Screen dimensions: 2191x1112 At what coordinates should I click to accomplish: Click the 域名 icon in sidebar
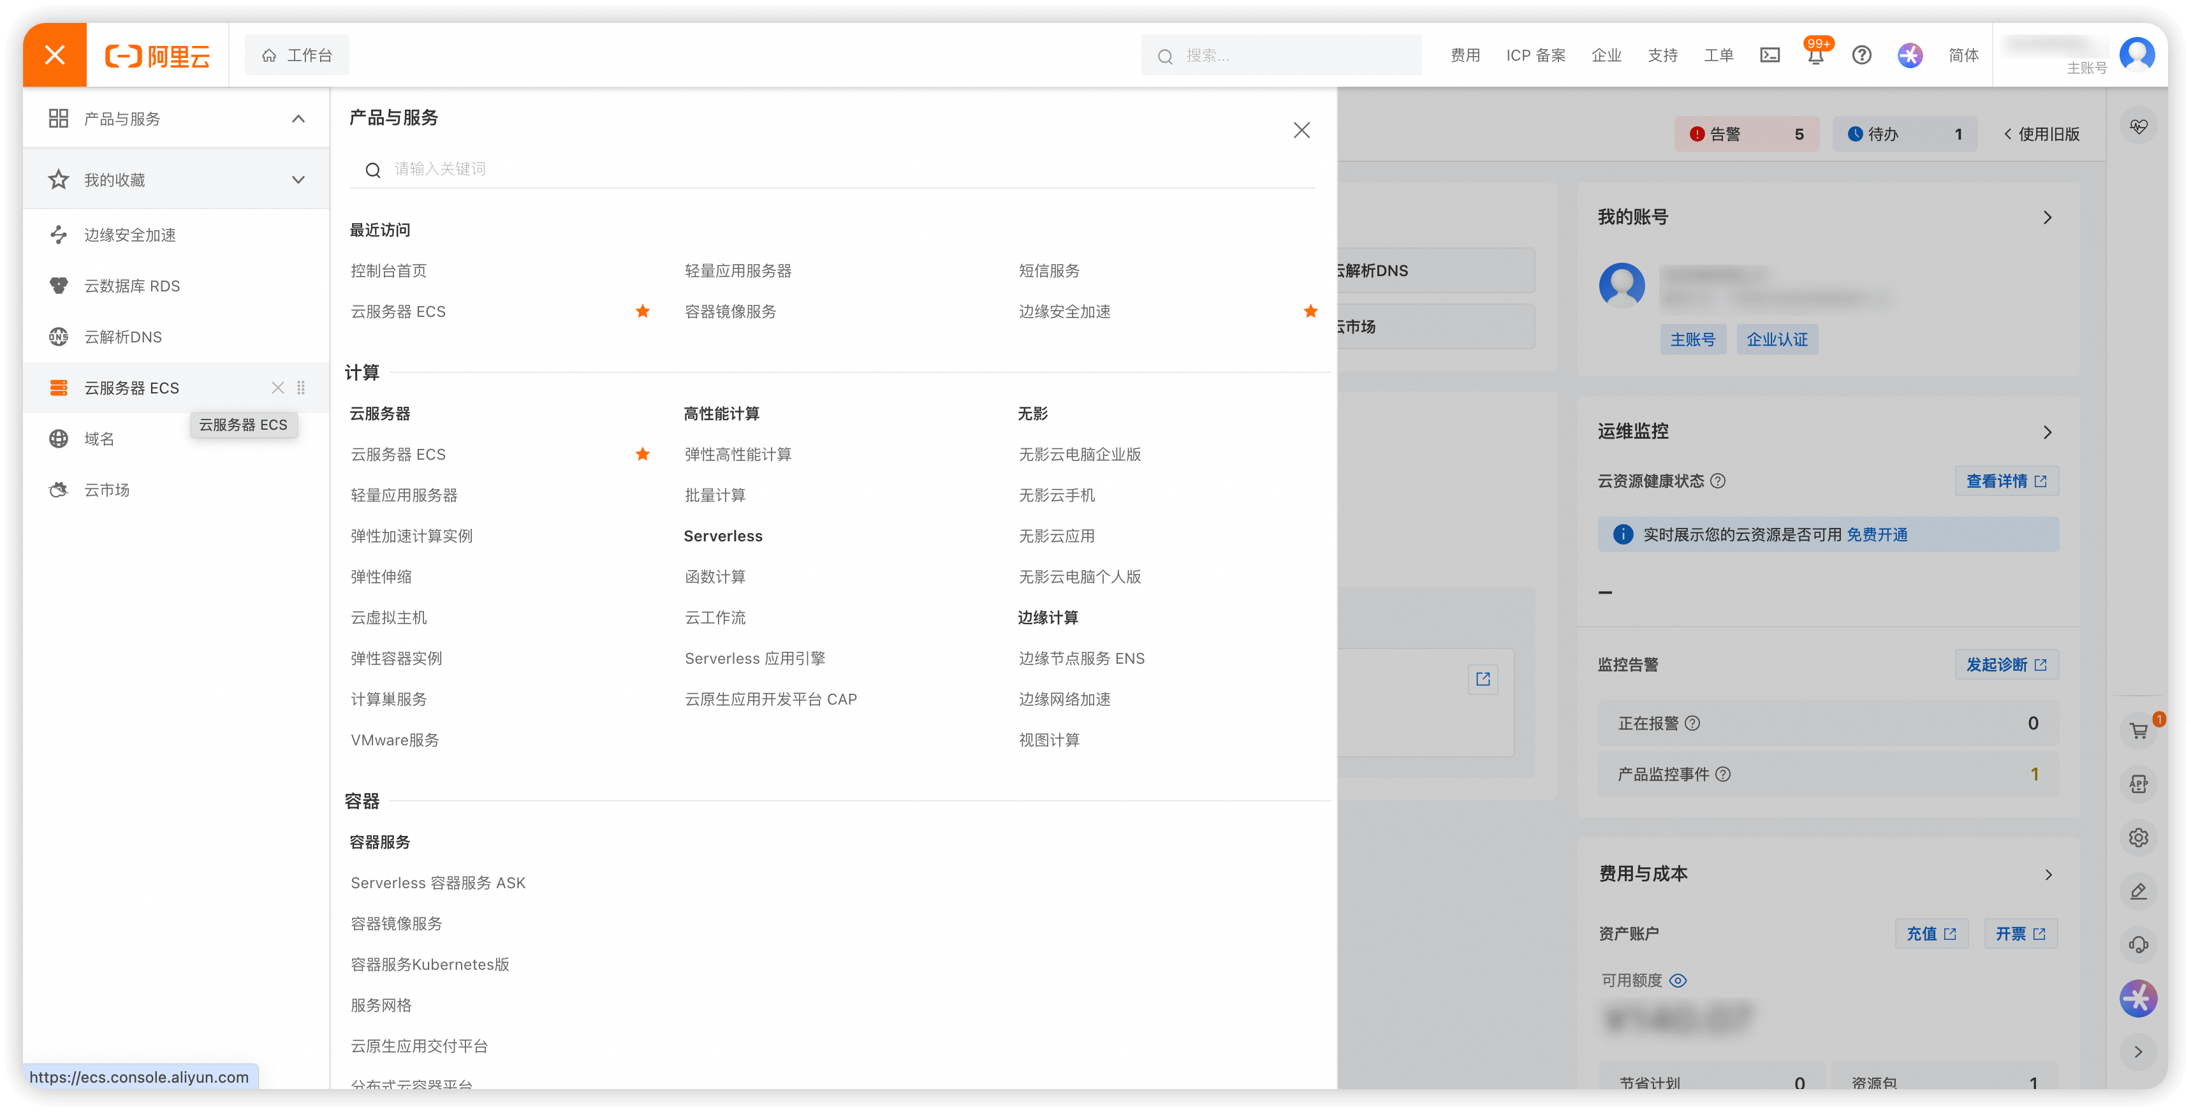(57, 438)
